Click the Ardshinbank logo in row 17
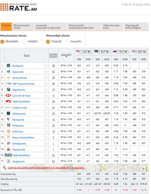151x194 pixels. tap(8, 161)
